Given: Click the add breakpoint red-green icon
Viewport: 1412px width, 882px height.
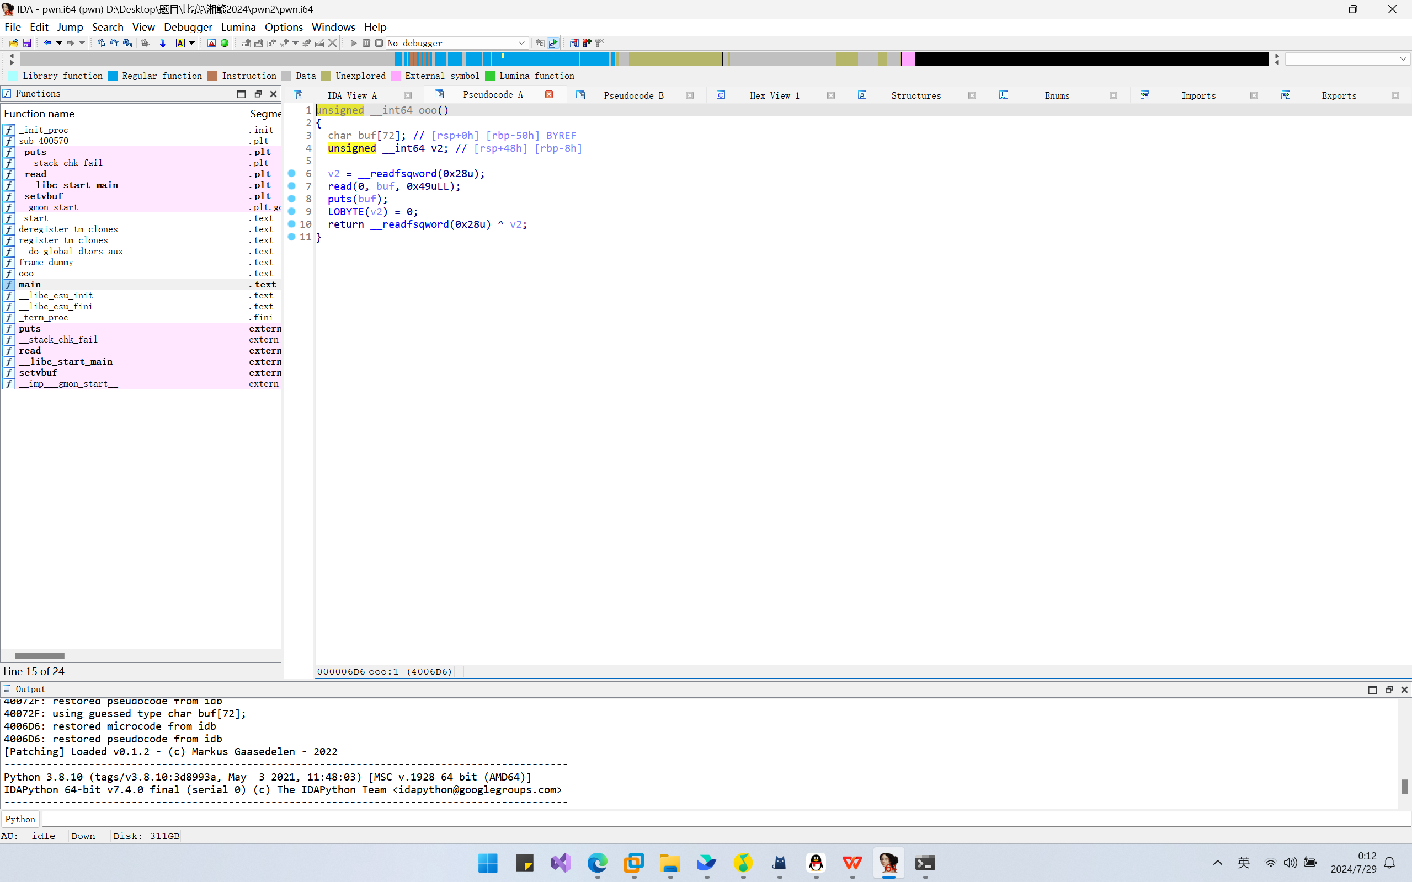Looking at the screenshot, I should 587,43.
